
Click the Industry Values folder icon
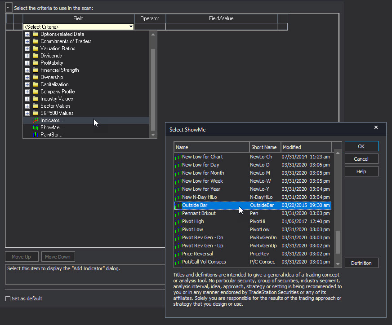point(36,99)
